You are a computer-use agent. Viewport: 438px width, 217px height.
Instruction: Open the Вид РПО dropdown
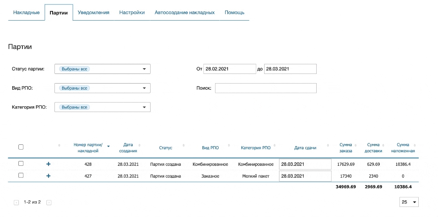102,88
